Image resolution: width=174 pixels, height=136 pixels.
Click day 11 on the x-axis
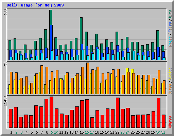tap(61, 132)
